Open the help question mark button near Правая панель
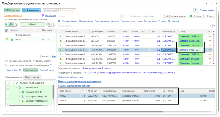 196,10
